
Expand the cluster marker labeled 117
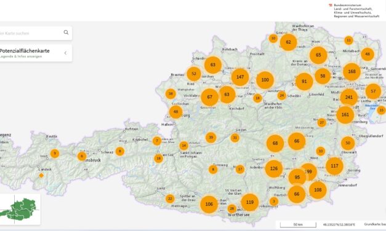[x=334, y=166]
